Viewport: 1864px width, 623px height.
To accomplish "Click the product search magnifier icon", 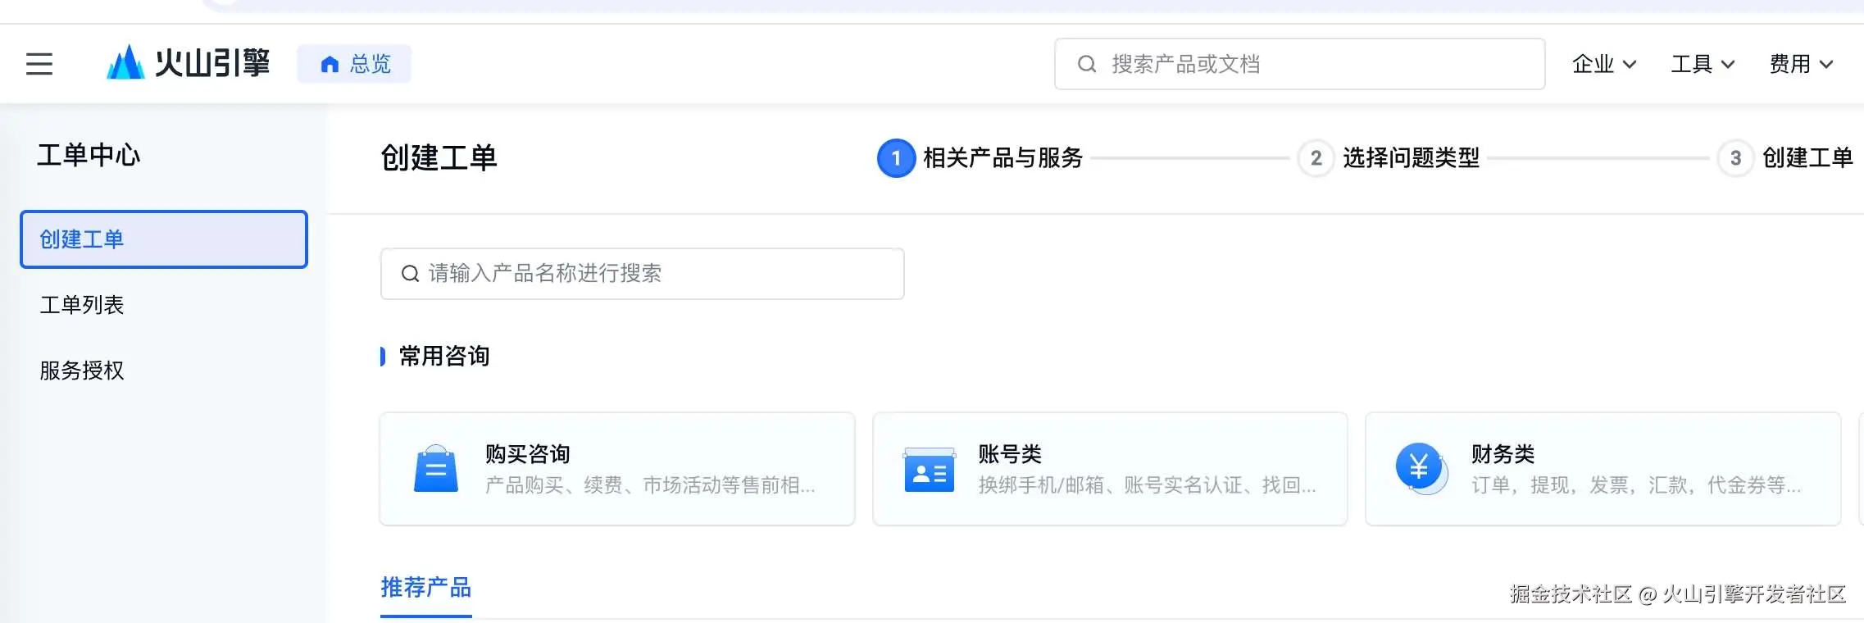I will [410, 274].
